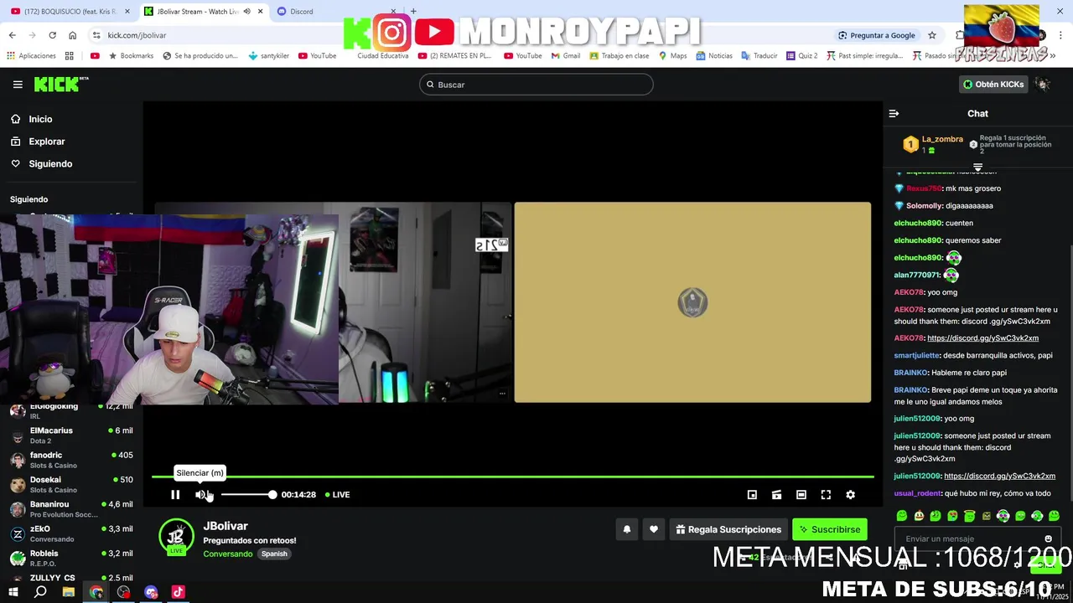Switch to theater mode icon
Screen dimensions: 1073x603
801,495
